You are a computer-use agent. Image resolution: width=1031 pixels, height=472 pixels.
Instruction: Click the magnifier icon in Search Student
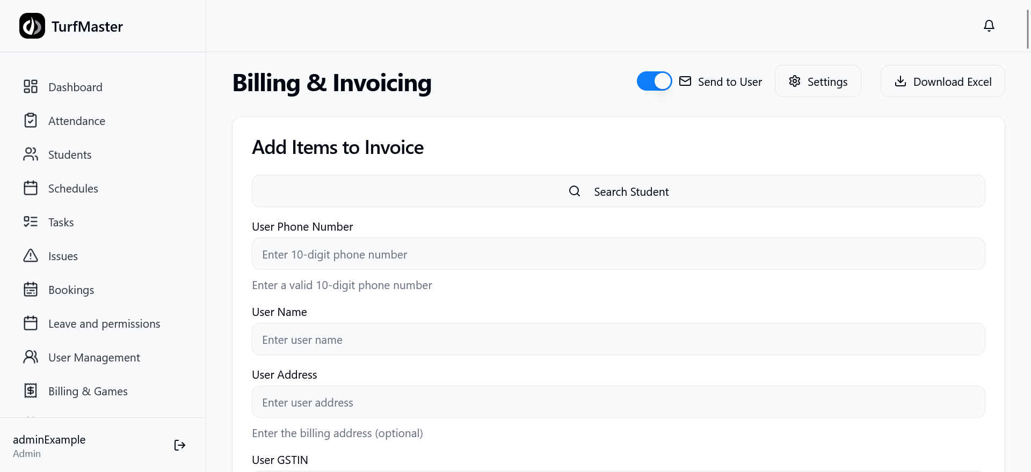click(x=575, y=191)
